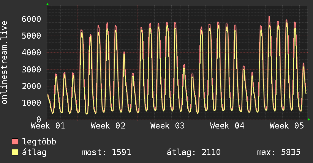The height and width of the screenshot is (163, 313).
Task: Click the Week 04 axis label
Action: pos(227,126)
